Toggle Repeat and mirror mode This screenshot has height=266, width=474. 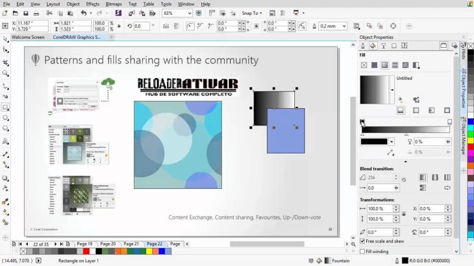(x=435, y=177)
